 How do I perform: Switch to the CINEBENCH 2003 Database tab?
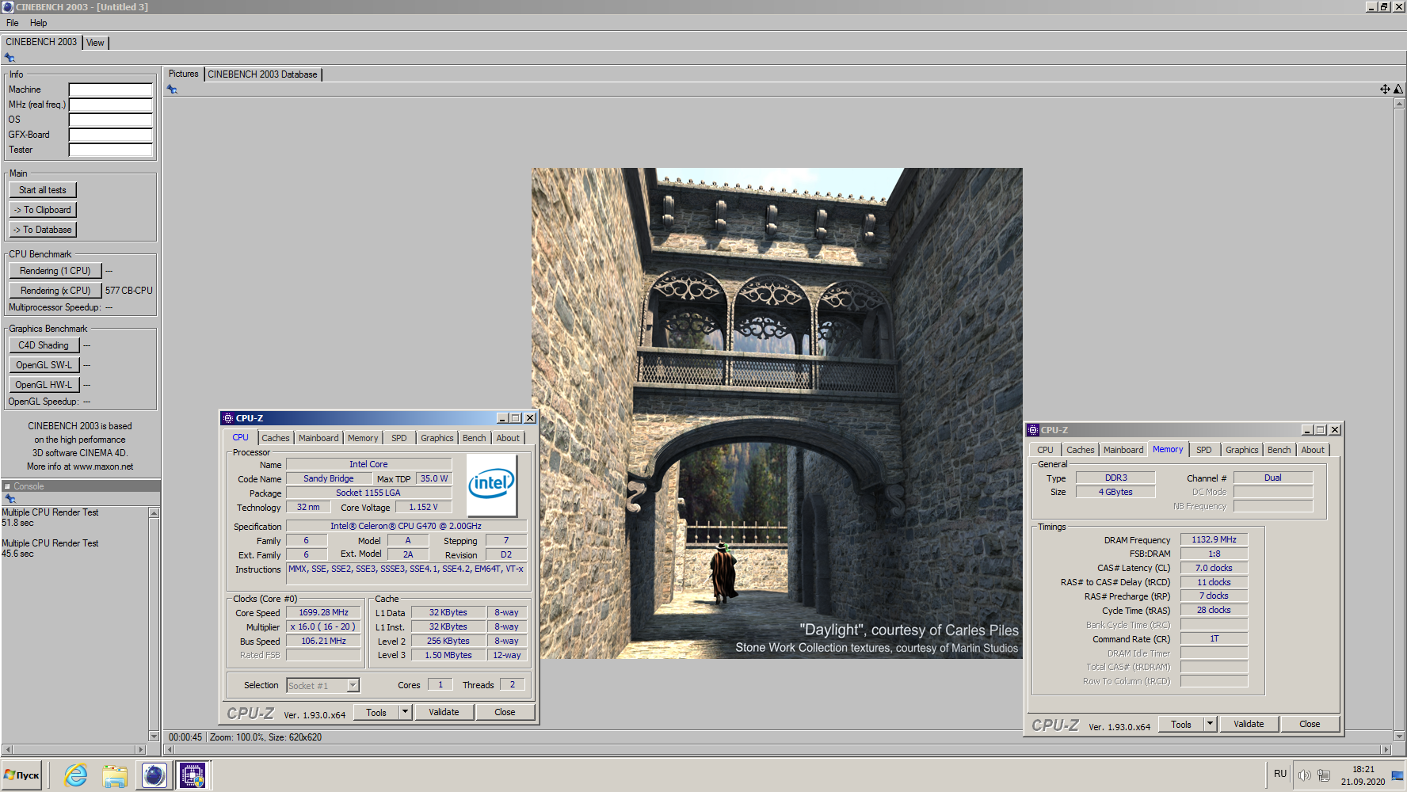[262, 74]
